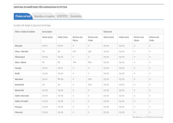The height and width of the screenshot is (123, 173).
Task: Click the Vërmicë row name
Action: tap(19, 112)
